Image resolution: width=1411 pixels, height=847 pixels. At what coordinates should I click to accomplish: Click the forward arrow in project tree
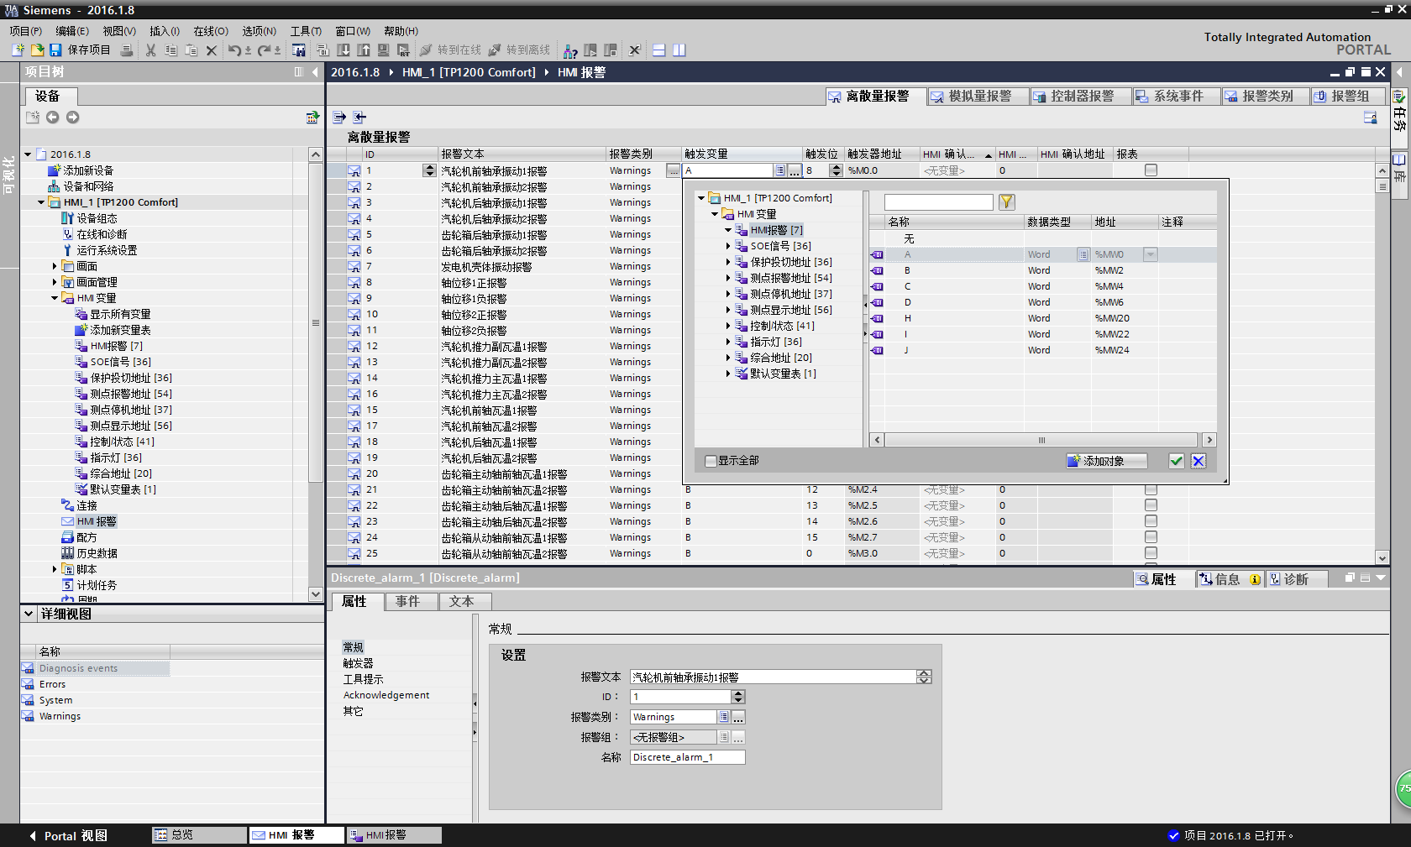(73, 118)
